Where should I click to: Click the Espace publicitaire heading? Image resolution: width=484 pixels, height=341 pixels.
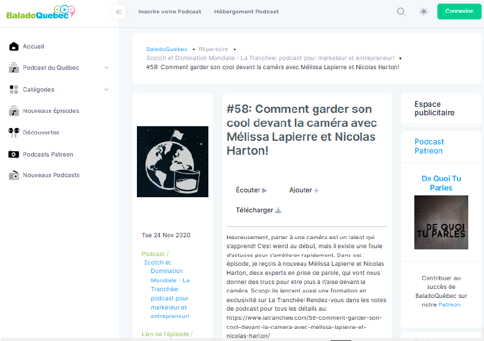click(434, 108)
